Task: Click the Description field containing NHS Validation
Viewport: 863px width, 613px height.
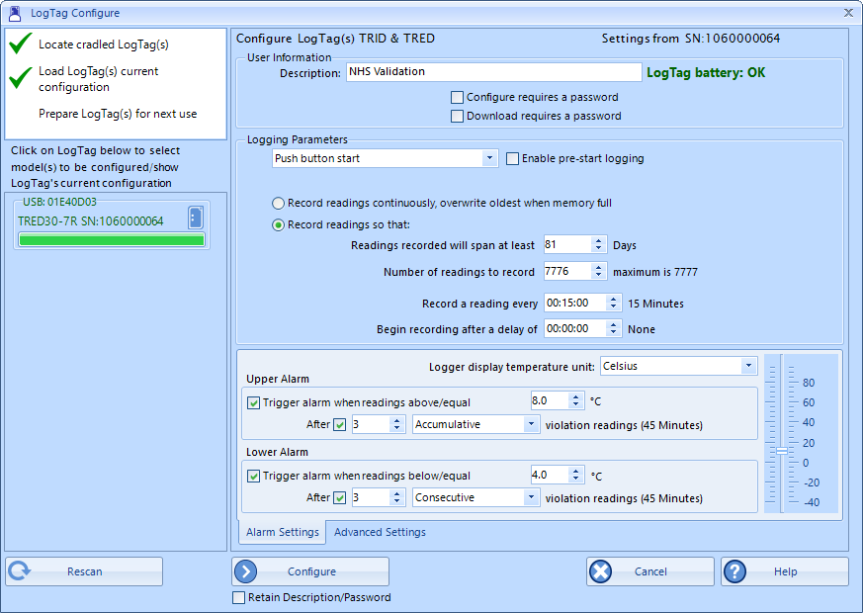Action: point(493,72)
